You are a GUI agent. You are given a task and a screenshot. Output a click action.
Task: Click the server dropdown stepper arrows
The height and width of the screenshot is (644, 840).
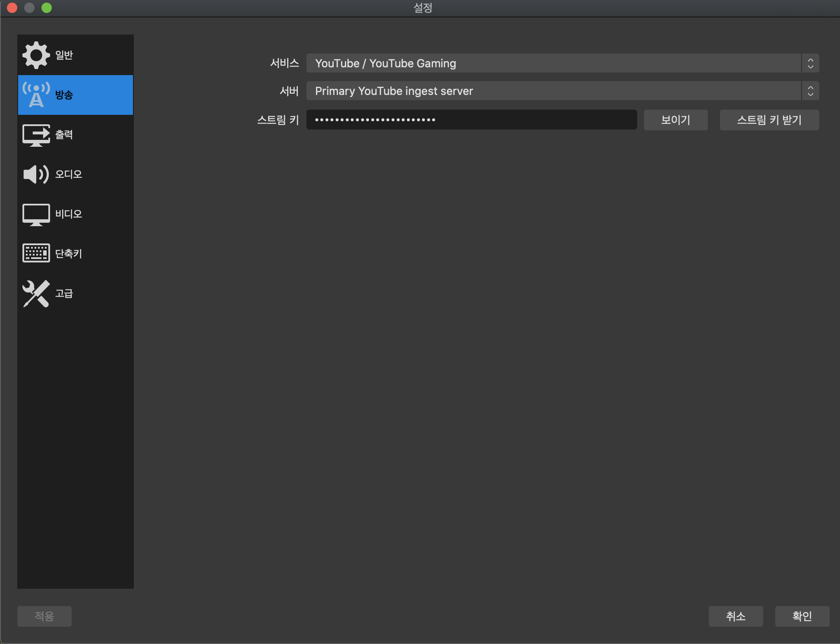810,91
